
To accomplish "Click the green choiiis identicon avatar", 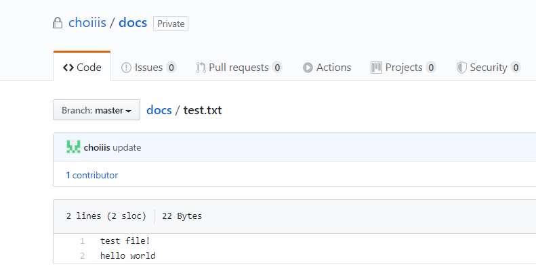I will tap(73, 147).
